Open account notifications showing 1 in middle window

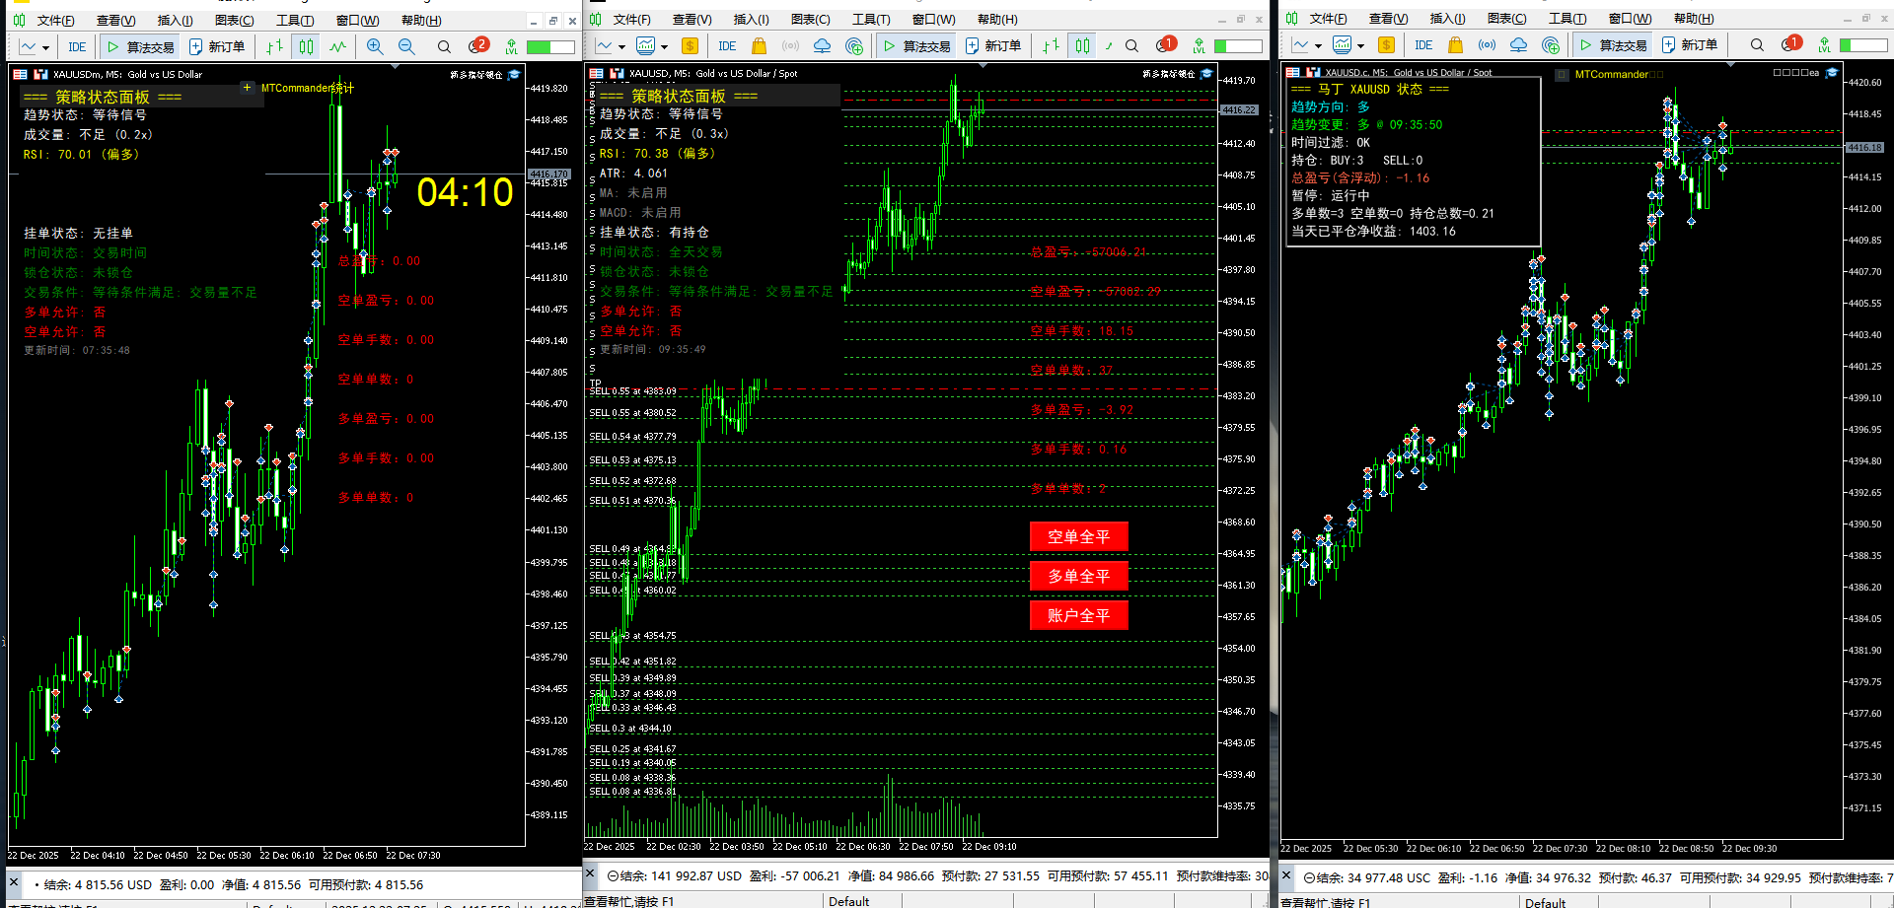click(x=1167, y=44)
